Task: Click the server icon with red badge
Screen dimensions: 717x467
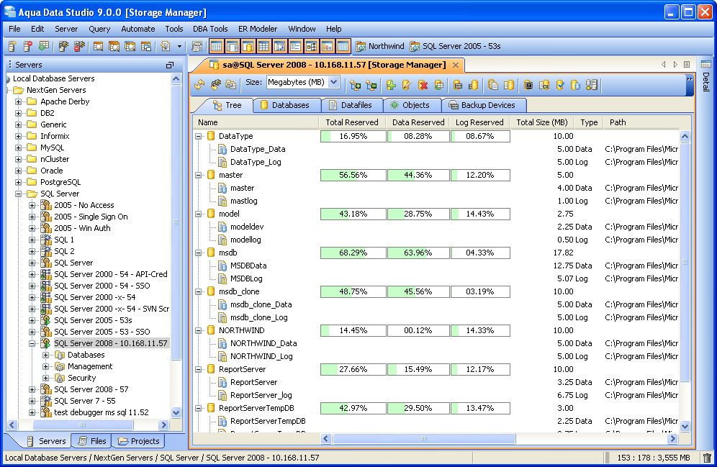Action: [x=28, y=46]
